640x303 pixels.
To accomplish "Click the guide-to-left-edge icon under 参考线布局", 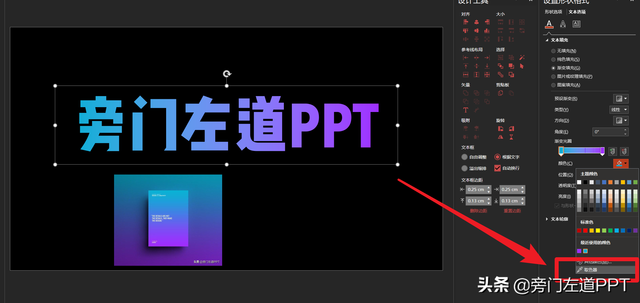I will click(x=466, y=58).
